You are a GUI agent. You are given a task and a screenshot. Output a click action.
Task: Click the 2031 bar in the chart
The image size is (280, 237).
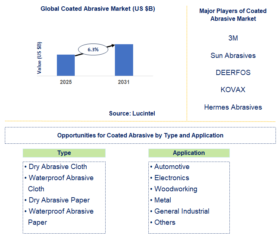point(124,60)
